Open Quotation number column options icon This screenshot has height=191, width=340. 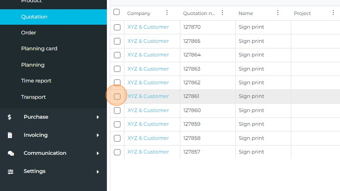pyautogui.click(x=222, y=13)
